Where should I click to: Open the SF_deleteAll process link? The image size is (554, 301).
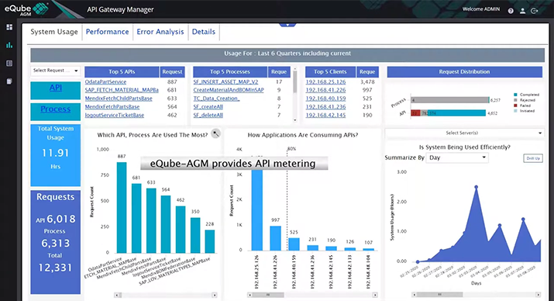pyautogui.click(x=208, y=116)
